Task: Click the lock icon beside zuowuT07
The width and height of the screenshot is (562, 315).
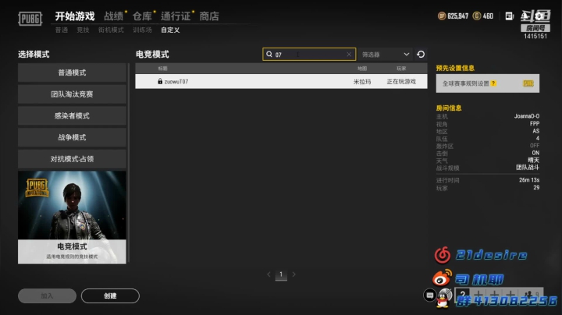Action: tap(160, 81)
